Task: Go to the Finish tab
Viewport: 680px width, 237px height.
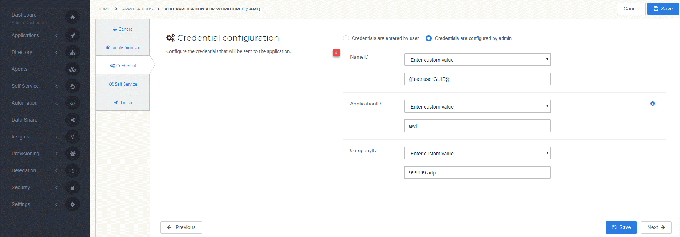Action: tap(123, 102)
